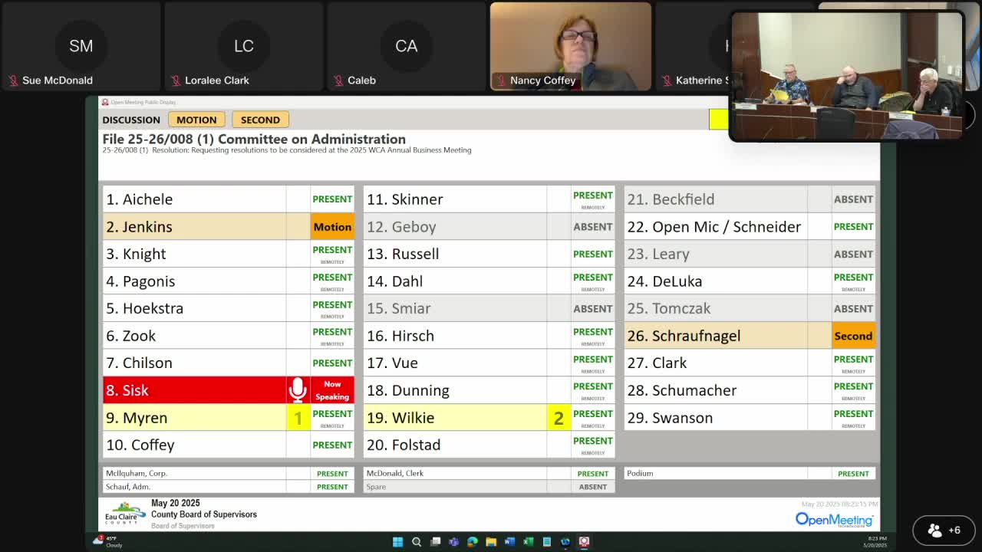Click the '13. Russell' row
The height and width of the screenshot is (552, 982).
489,254
